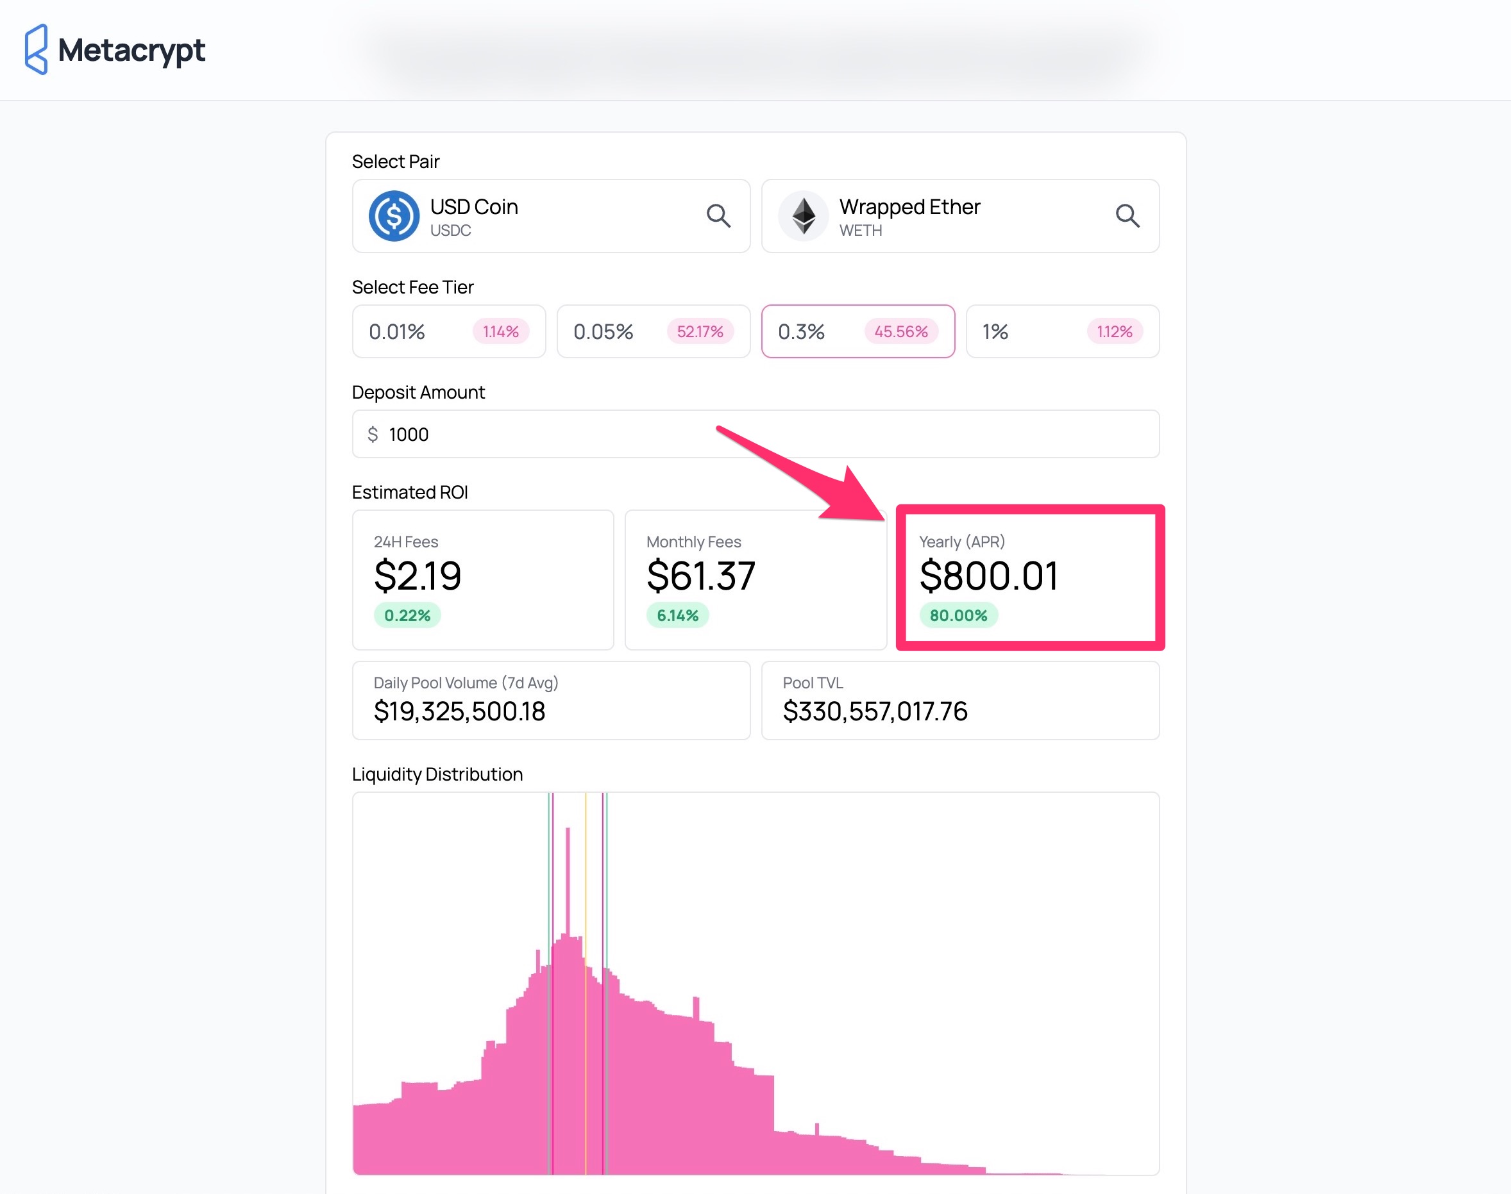Click the 45.56% badge
Image resolution: width=1511 pixels, height=1194 pixels.
tap(901, 331)
